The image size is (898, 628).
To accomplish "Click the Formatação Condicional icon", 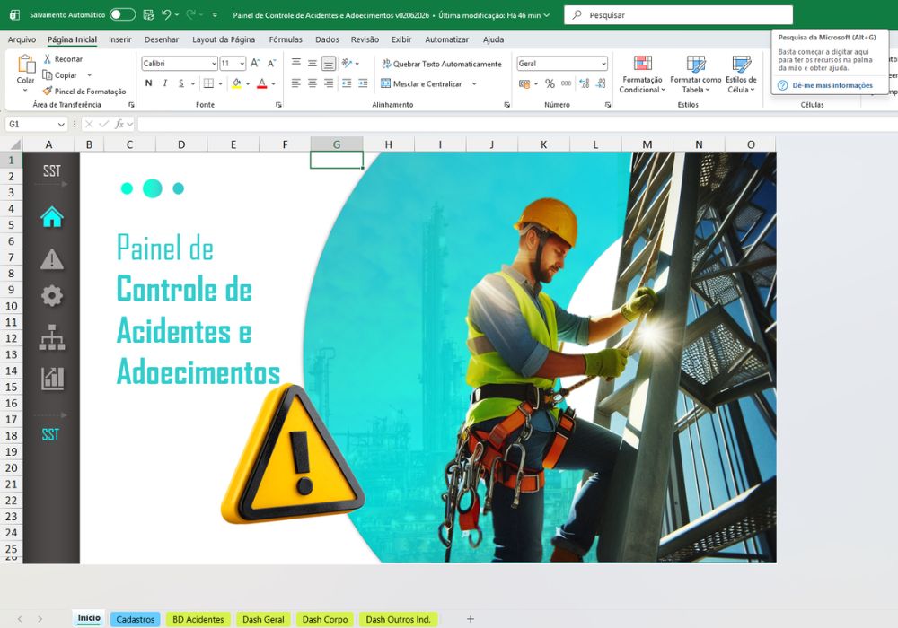I will pos(643,63).
